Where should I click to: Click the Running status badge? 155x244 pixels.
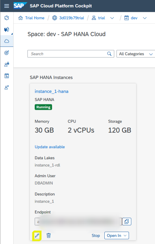tap(43, 107)
